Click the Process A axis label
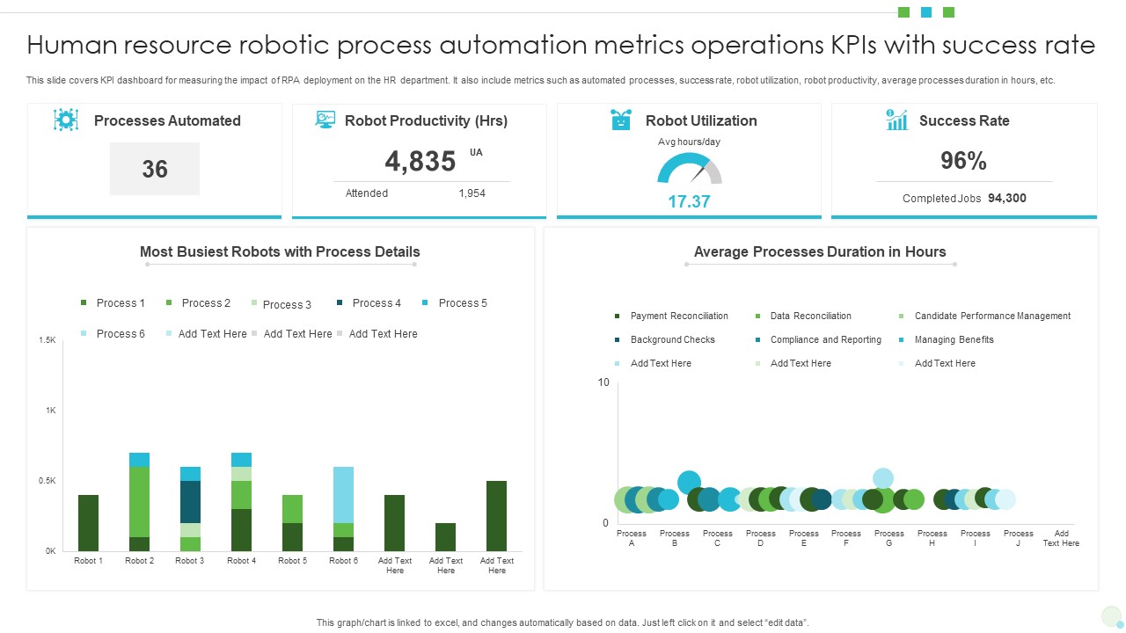Screen dimensions: 1126x633 click(632, 538)
